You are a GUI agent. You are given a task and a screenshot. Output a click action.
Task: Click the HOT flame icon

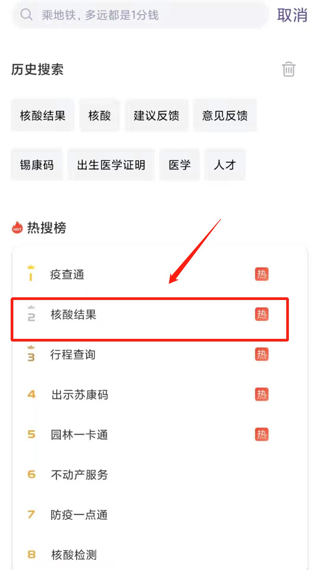tap(17, 228)
